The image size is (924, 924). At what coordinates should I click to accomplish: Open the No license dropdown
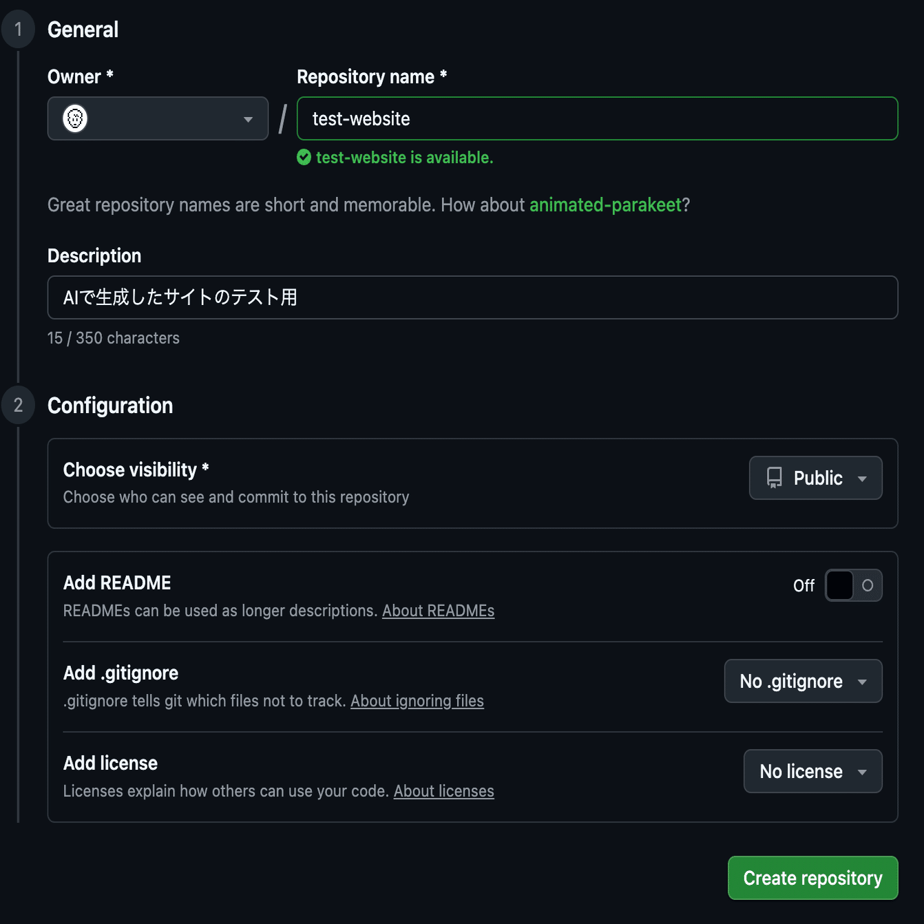[812, 771]
